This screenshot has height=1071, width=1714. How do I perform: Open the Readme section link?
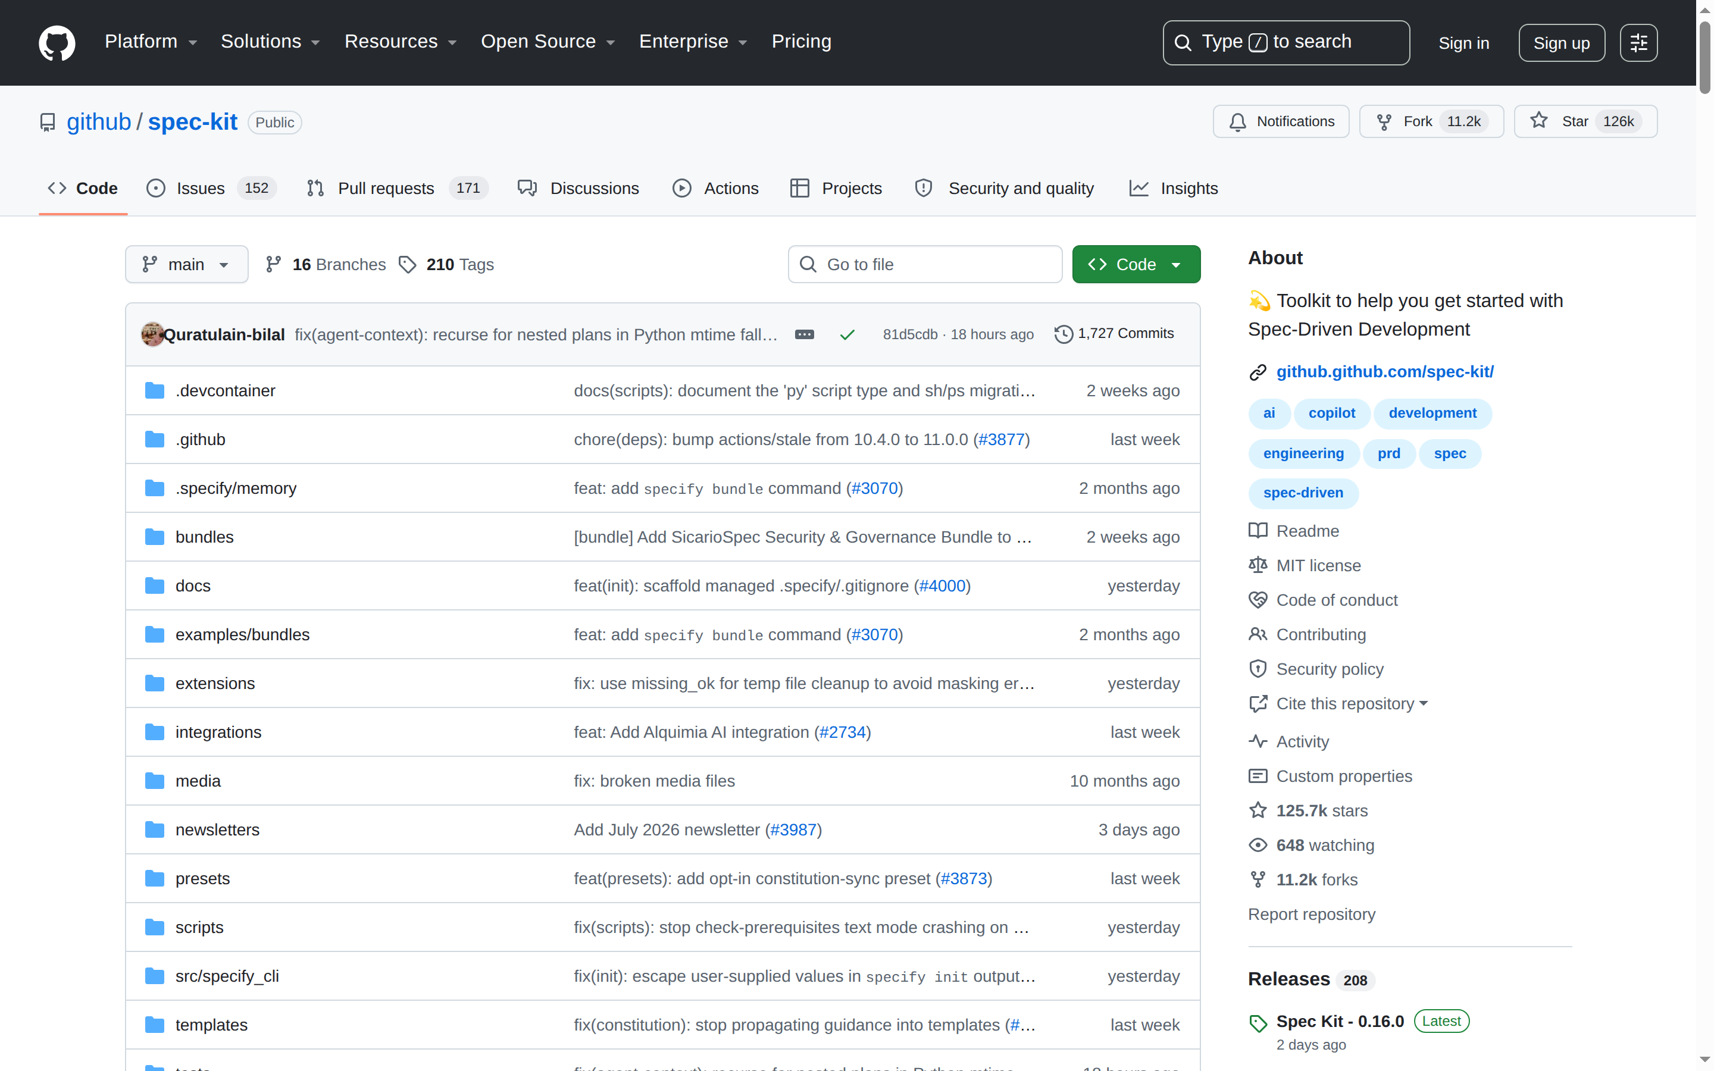[x=1294, y=531]
